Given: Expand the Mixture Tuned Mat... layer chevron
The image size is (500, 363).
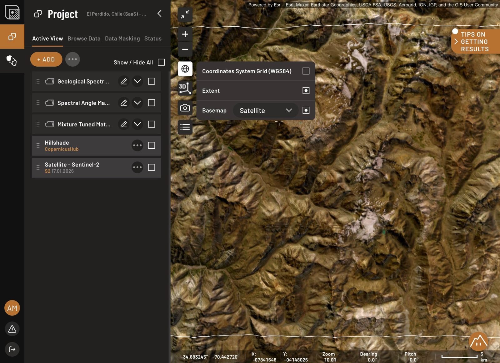Looking at the screenshot, I should [137, 124].
